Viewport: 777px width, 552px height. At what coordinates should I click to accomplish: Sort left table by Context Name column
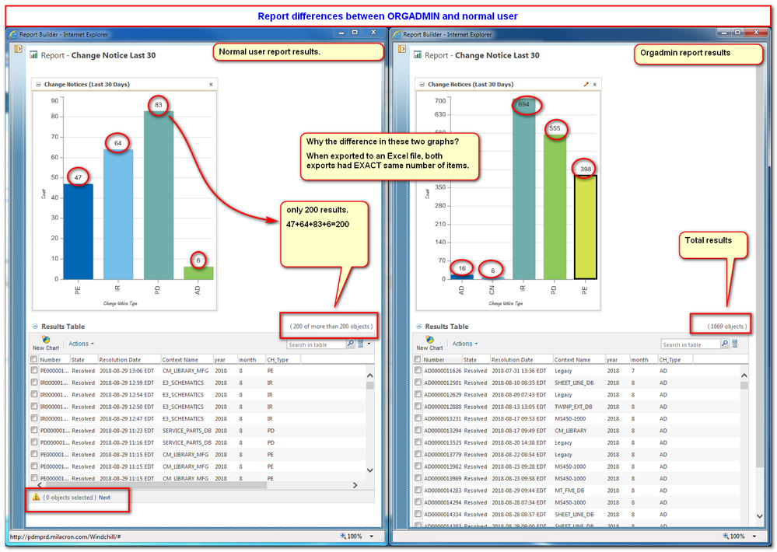click(180, 360)
